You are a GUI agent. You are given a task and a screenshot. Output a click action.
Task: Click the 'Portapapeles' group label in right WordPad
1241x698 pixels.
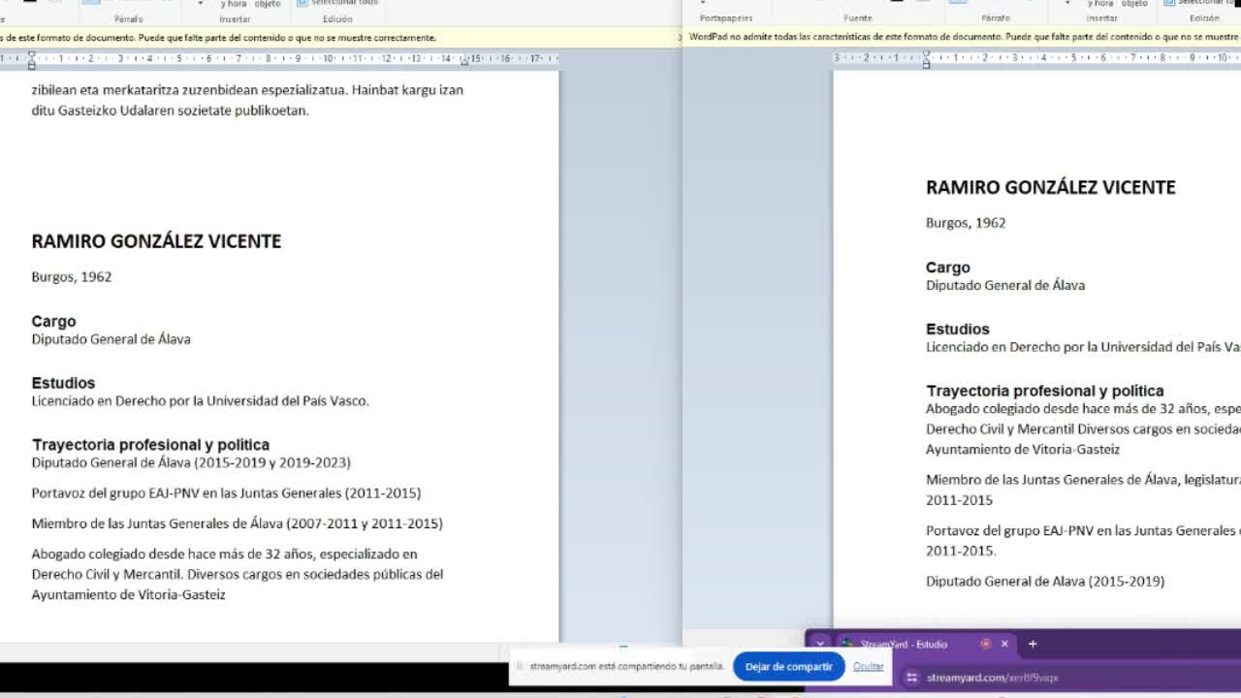point(726,18)
